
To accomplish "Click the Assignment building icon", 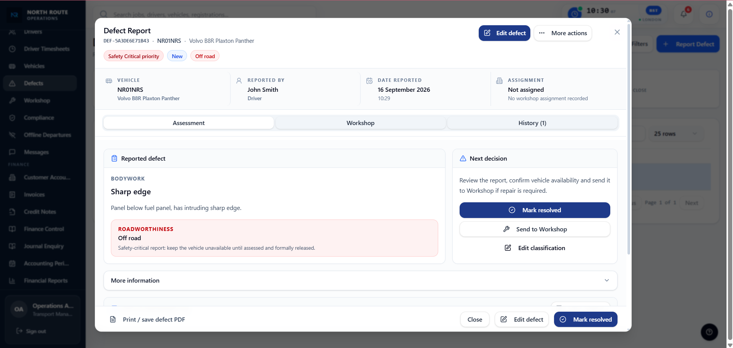I will tap(499, 81).
